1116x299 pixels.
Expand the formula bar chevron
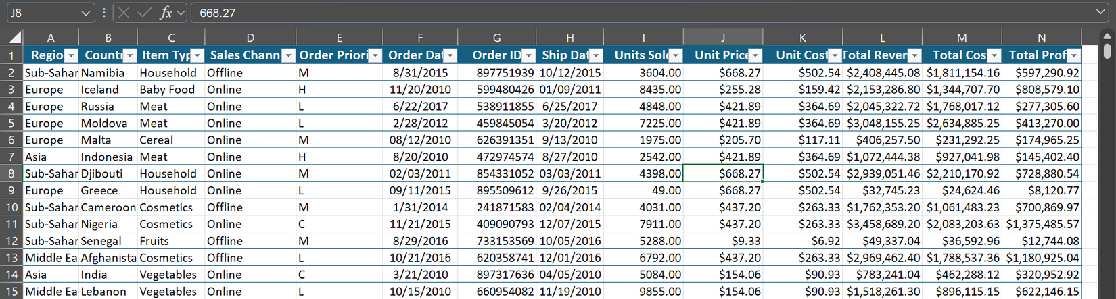1101,13
